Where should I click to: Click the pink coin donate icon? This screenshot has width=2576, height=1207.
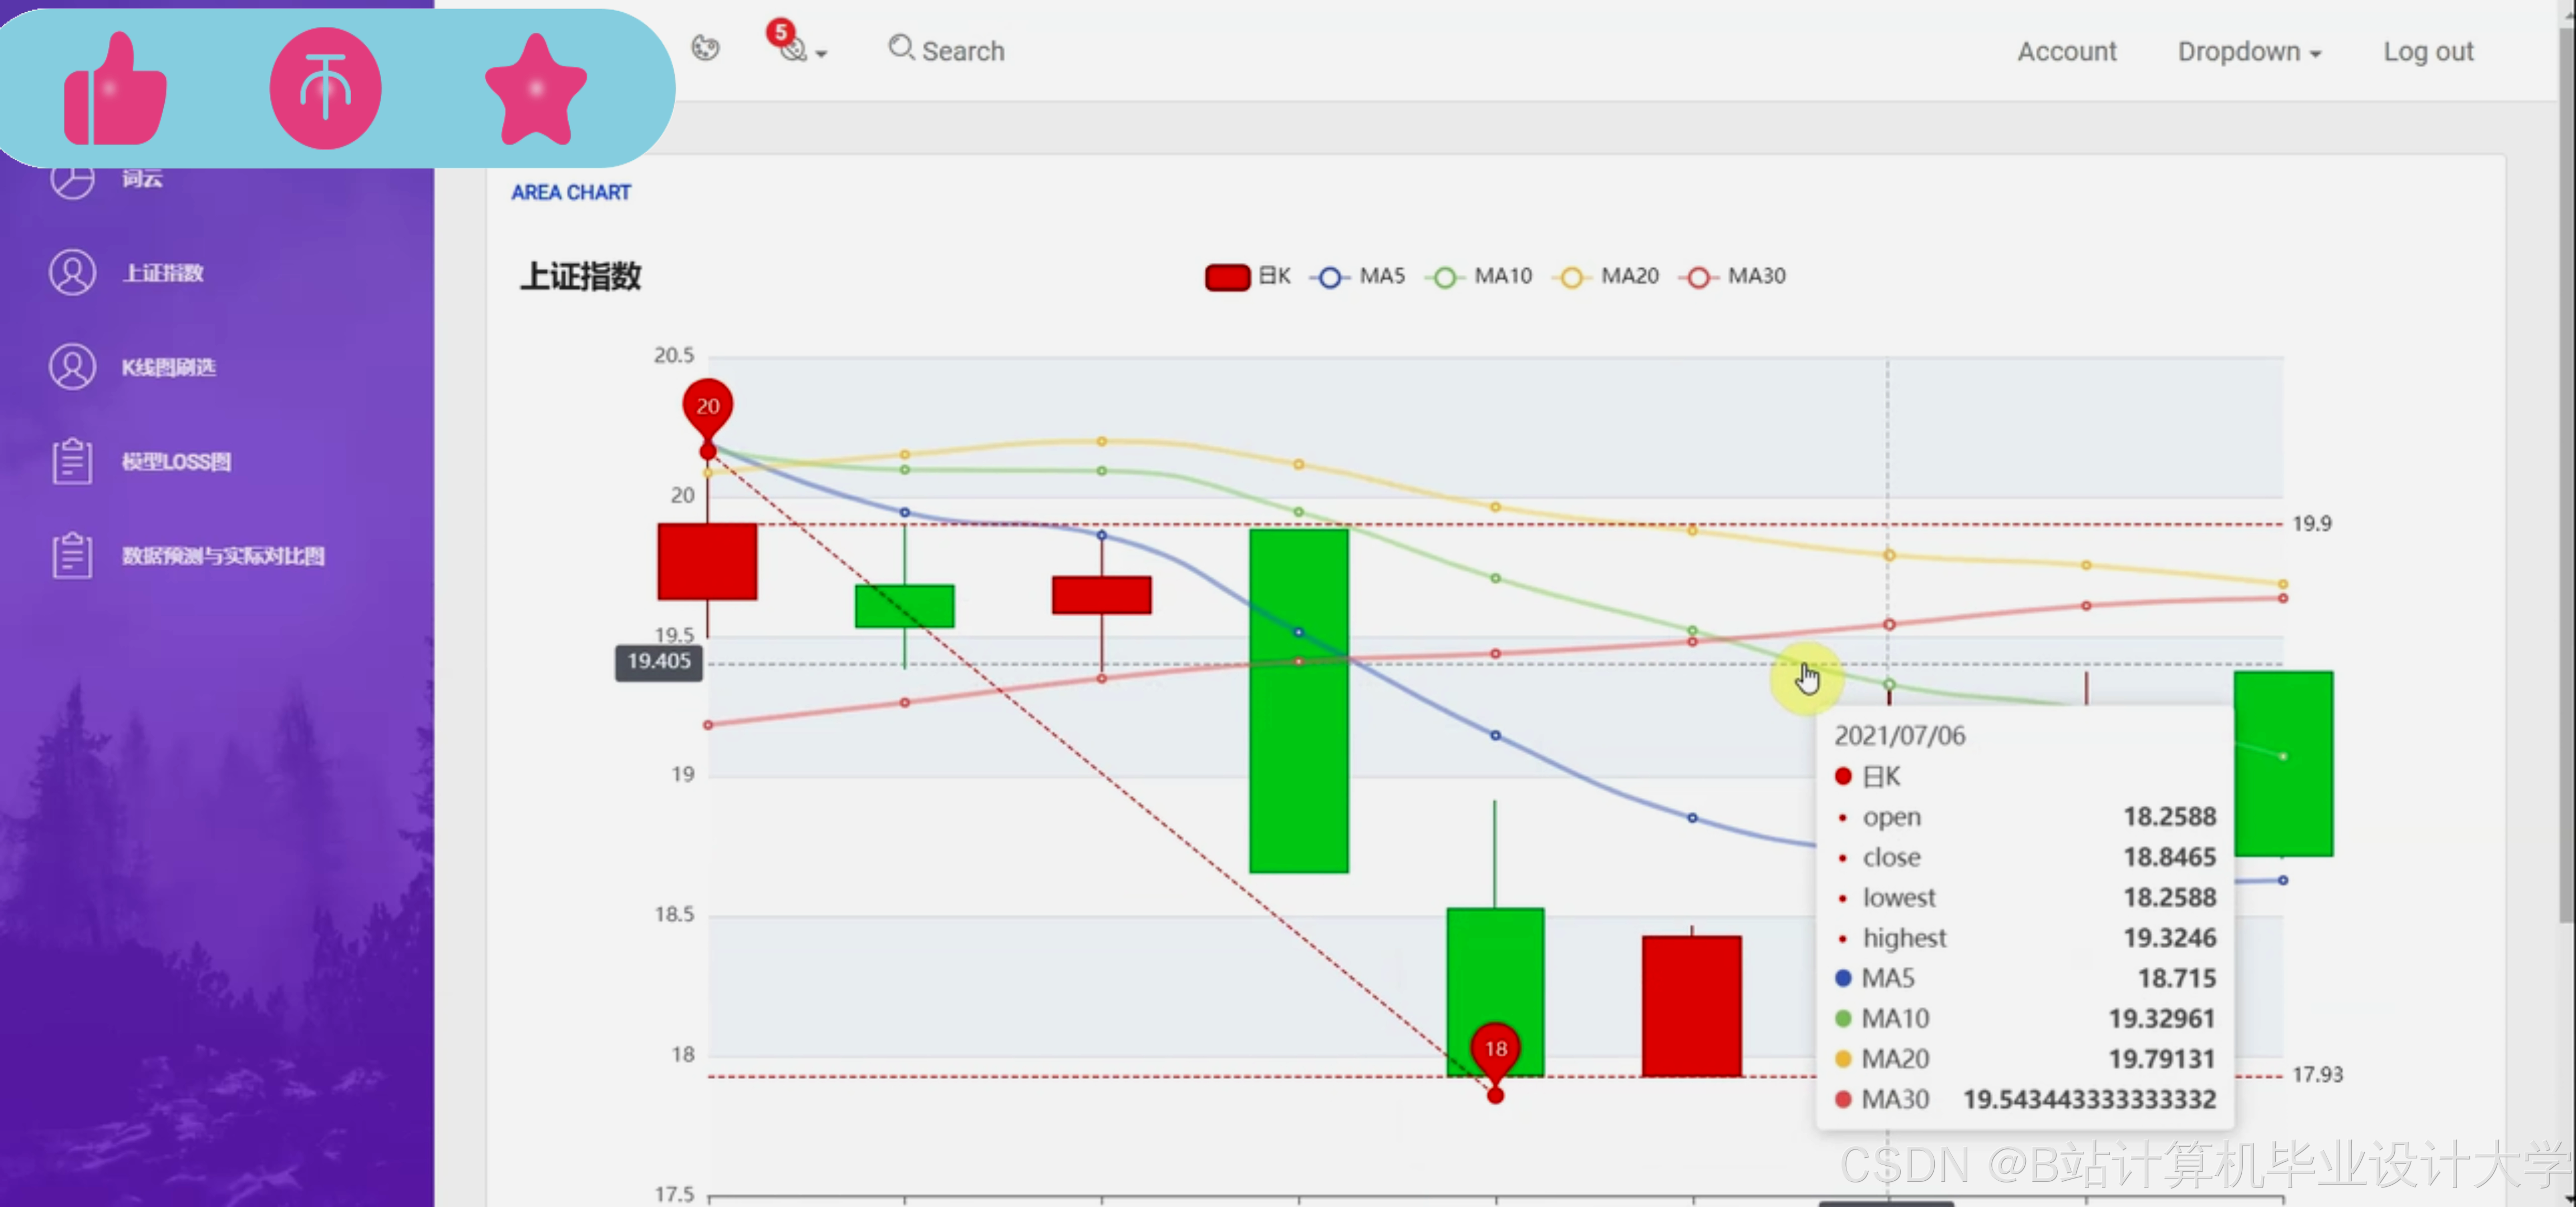click(x=325, y=89)
